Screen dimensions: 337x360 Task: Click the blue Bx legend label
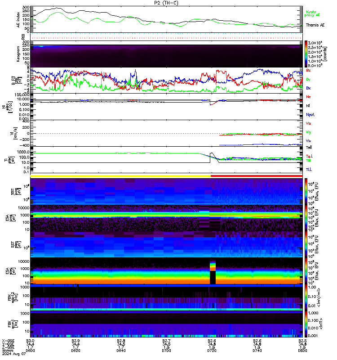pyautogui.click(x=308, y=88)
